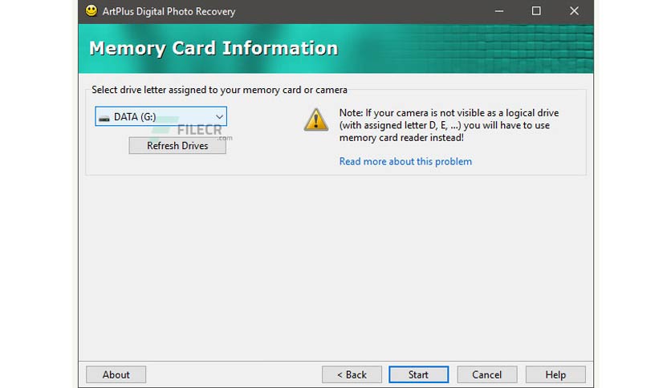Screen dimensions: 671x388
Task: Click the note text about logical drive
Action: click(449, 125)
